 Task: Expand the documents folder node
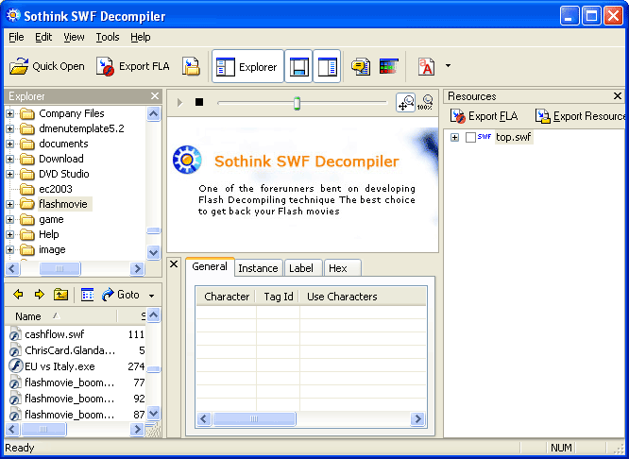pos(10,144)
